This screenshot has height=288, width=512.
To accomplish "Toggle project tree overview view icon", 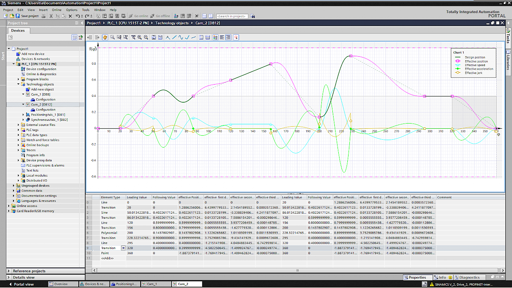I will click(74, 37).
